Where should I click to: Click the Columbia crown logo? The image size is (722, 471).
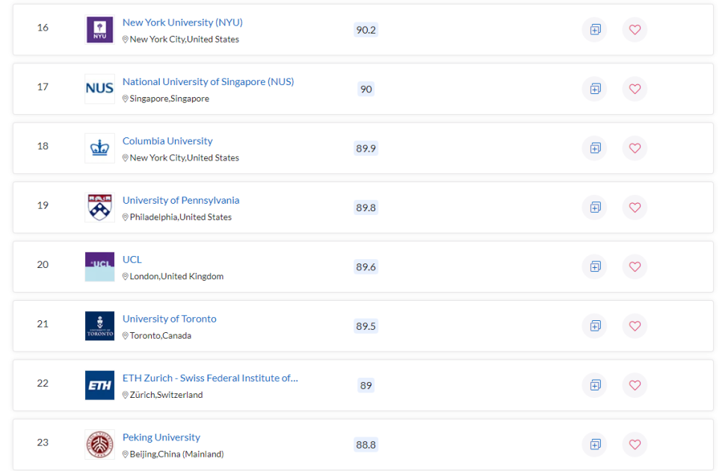tap(99, 148)
